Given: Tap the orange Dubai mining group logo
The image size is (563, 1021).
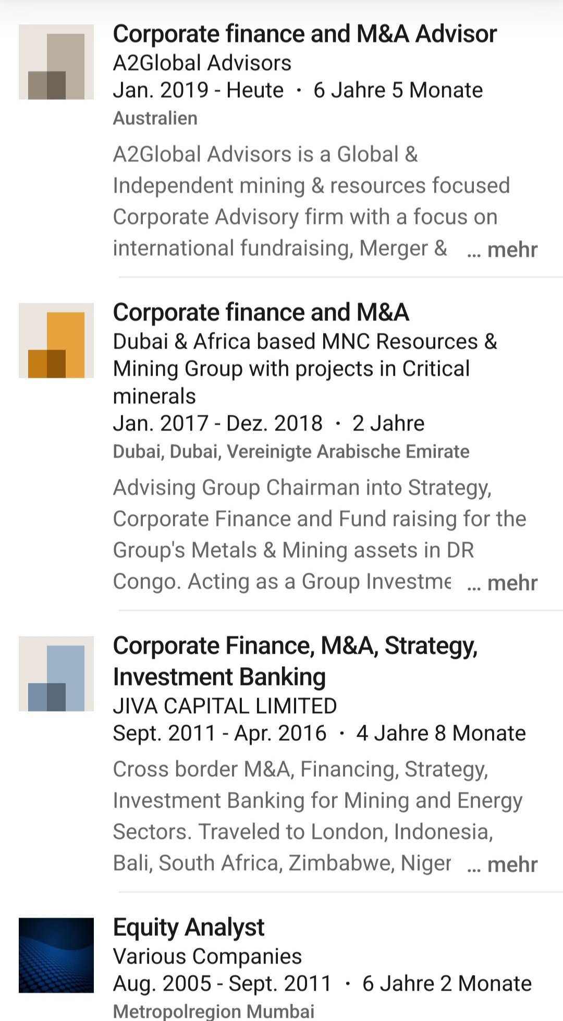Looking at the screenshot, I should [56, 340].
